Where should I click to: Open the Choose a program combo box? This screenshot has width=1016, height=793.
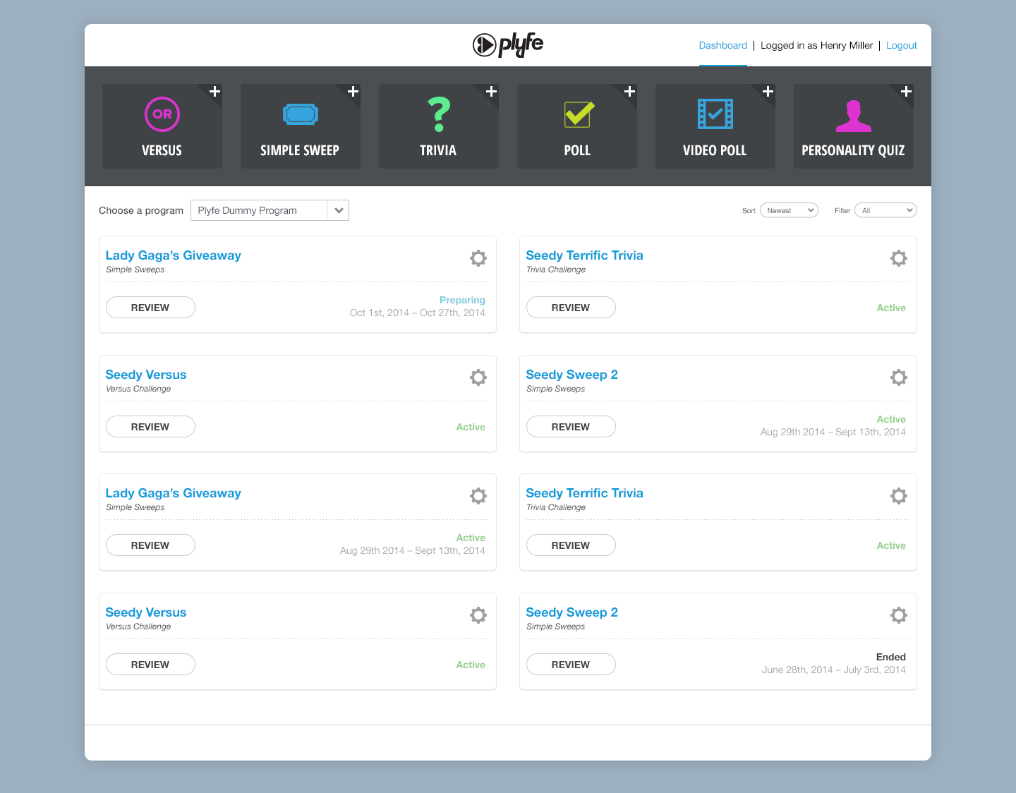pyautogui.click(x=270, y=210)
